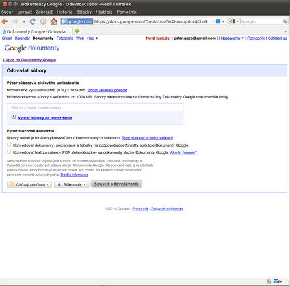Expand the Cieľový priečinok dropdown
Viewport: 290px width, 286px height.
(29, 184)
